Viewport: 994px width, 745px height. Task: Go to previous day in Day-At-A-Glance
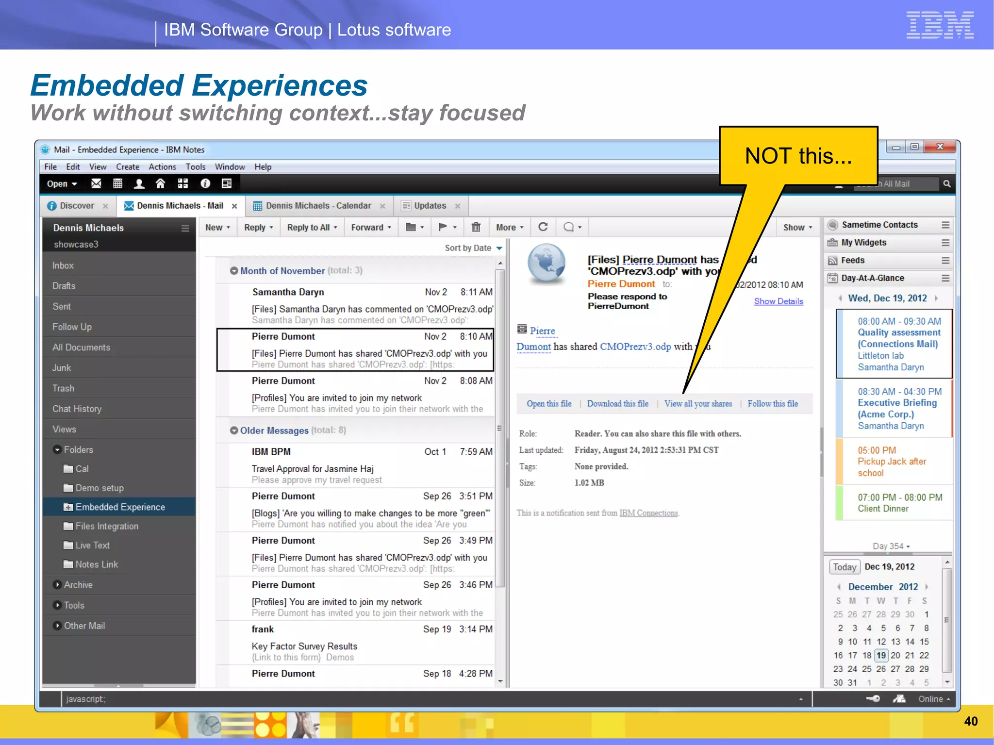coord(840,298)
